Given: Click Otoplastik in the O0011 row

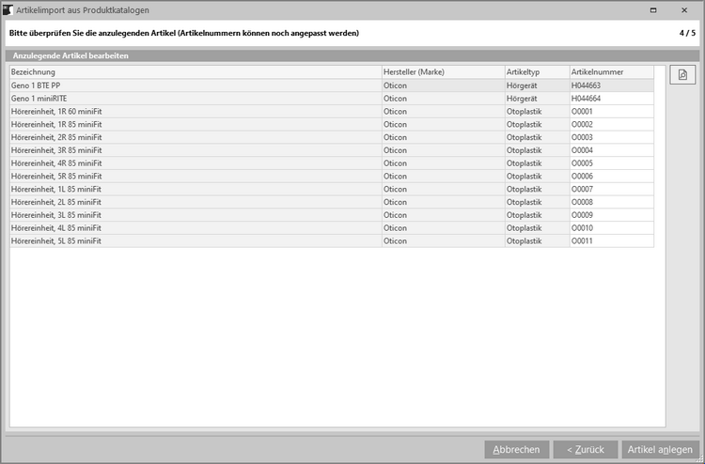Looking at the screenshot, I should (538, 240).
